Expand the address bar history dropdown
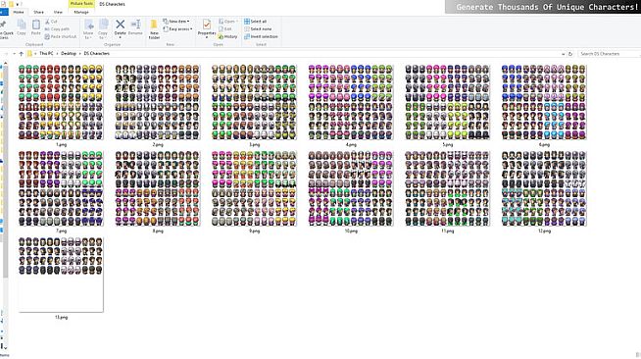 pos(564,54)
